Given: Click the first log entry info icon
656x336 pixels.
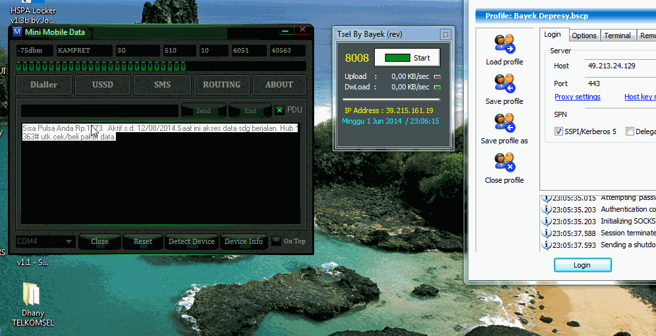Looking at the screenshot, I should [545, 198].
